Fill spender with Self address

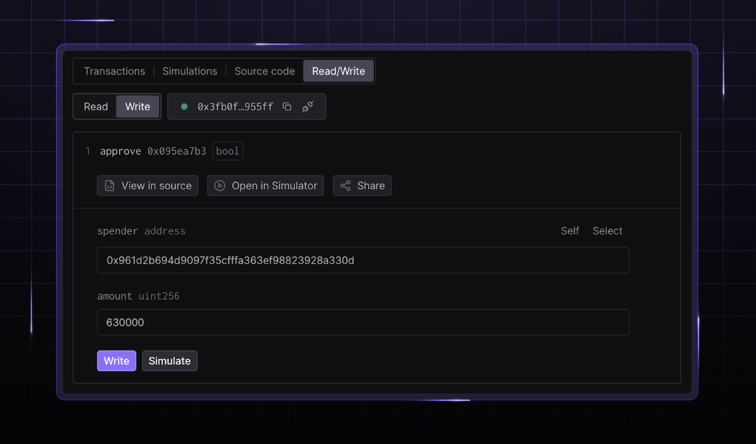[570, 231]
